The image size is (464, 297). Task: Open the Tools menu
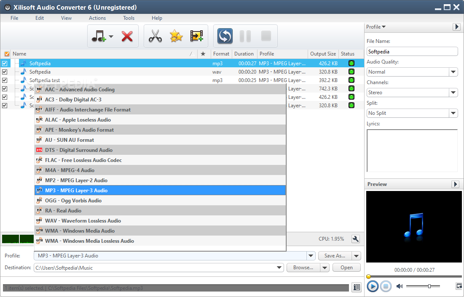129,18
